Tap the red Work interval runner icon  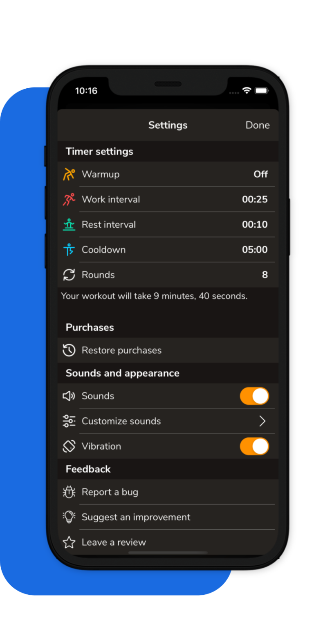69,199
